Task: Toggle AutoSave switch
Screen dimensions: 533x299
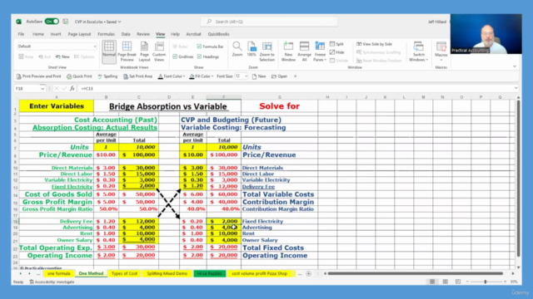Action: (x=52, y=22)
